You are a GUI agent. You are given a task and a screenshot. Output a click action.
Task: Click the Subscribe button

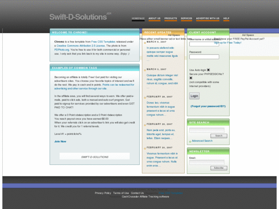219,168
